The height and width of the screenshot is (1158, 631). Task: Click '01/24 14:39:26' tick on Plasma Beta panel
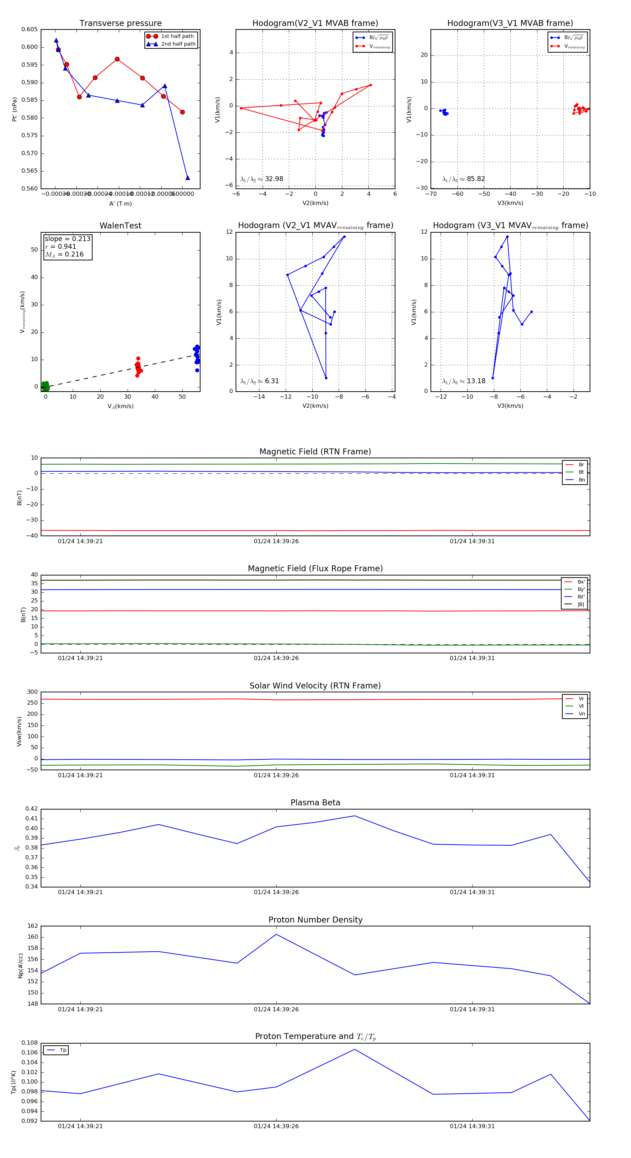[276, 892]
